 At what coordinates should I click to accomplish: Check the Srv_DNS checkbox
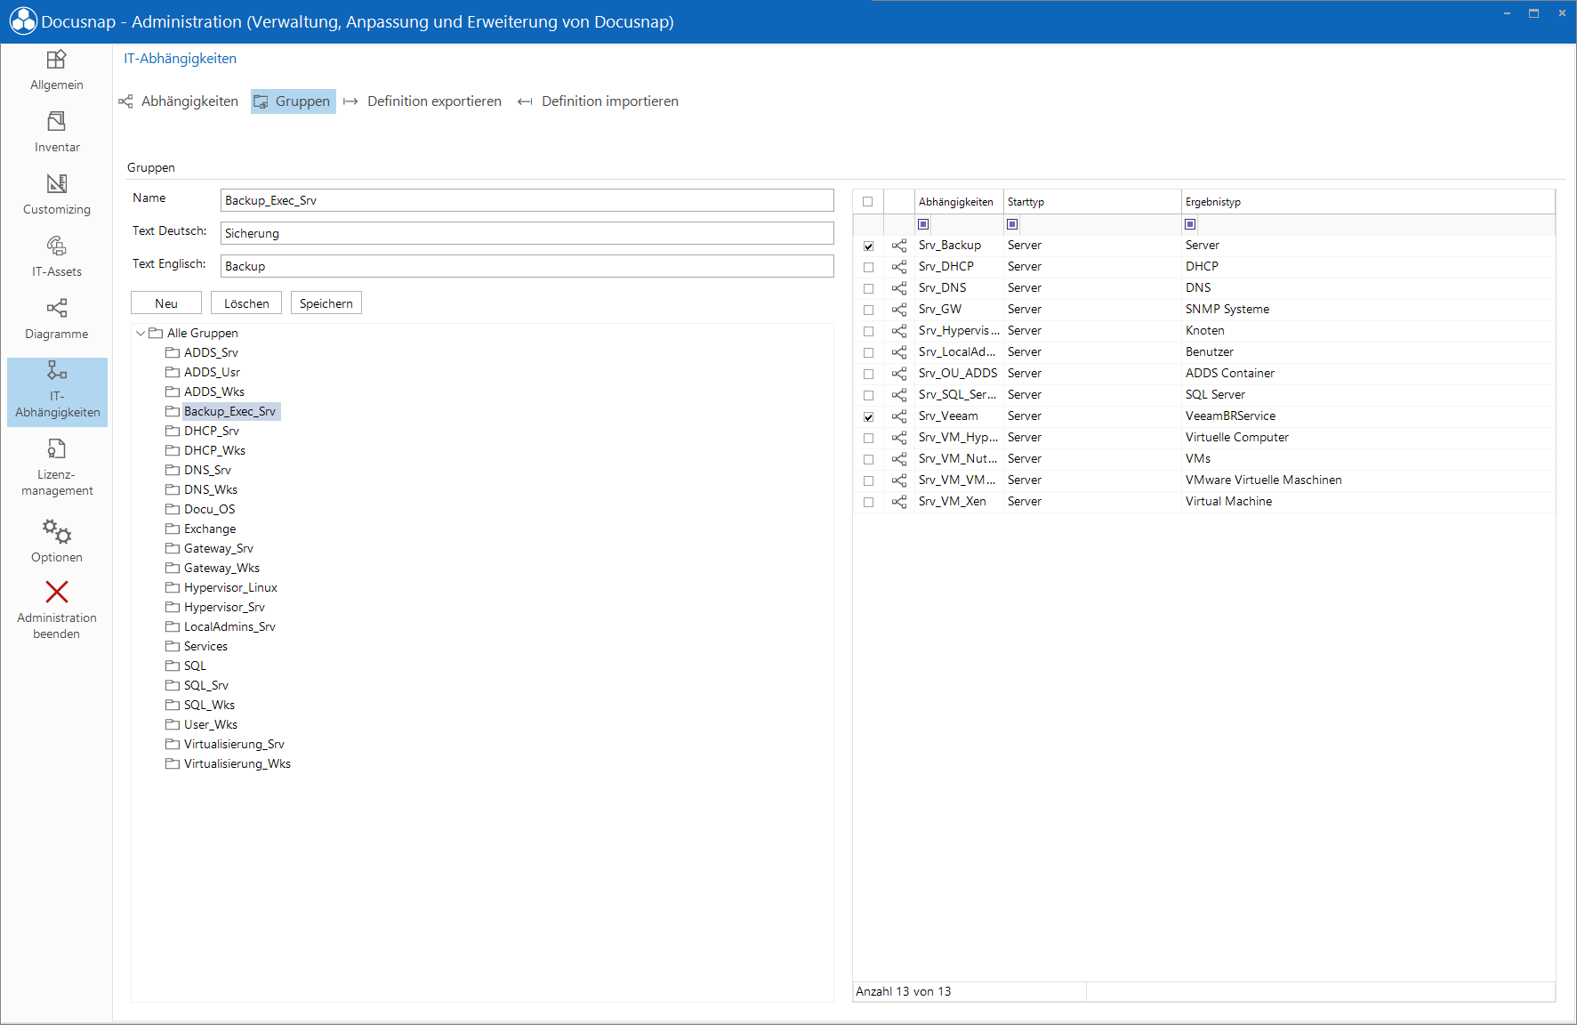pyautogui.click(x=868, y=288)
